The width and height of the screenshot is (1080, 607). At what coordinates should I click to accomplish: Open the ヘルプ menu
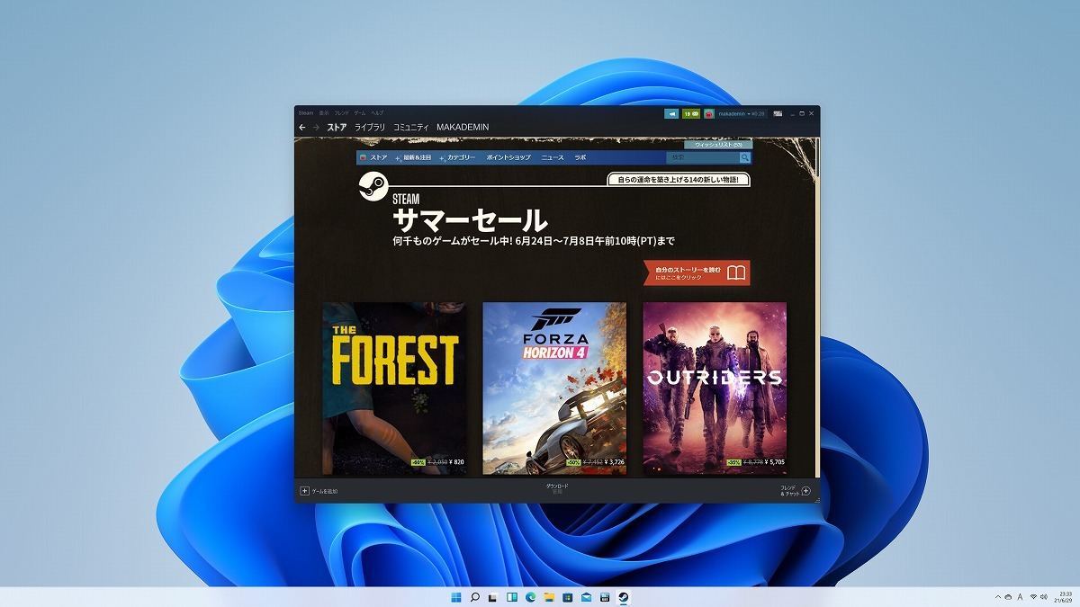[x=377, y=113]
